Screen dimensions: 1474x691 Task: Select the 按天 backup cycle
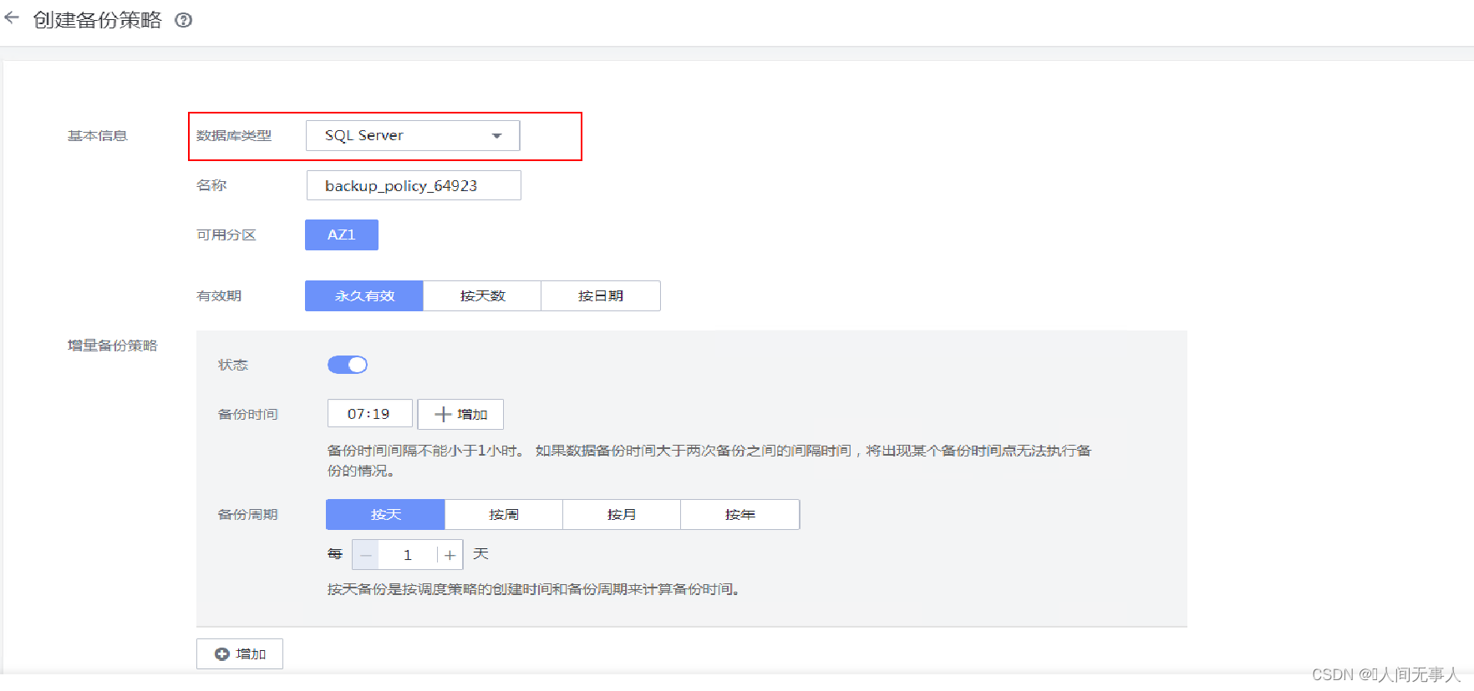385,514
